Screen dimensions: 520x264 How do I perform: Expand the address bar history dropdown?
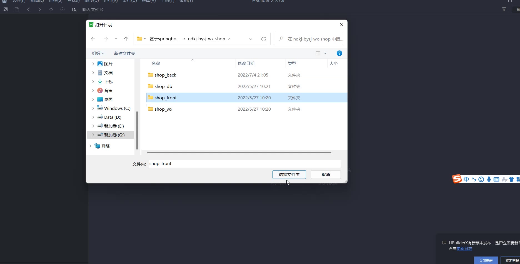251,39
